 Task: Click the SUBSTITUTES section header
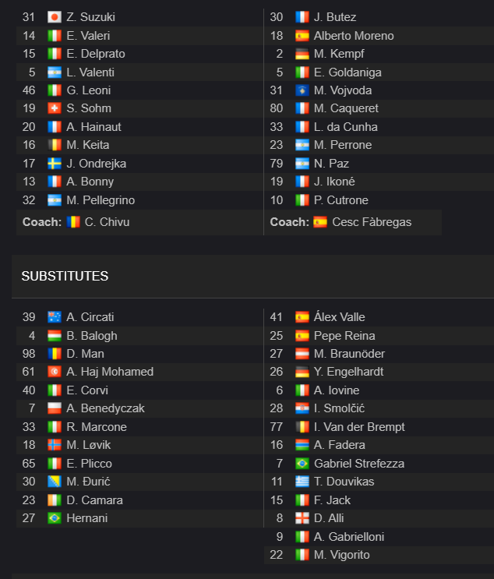tap(65, 276)
